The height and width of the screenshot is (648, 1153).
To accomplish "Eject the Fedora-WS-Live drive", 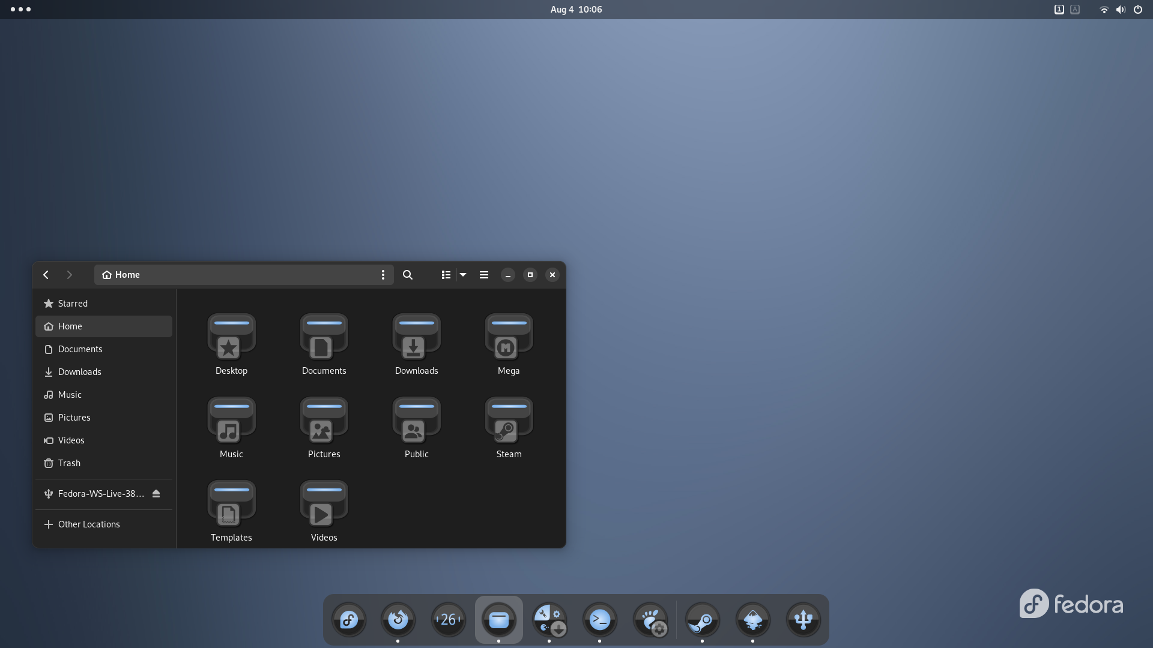I will [156, 494].
